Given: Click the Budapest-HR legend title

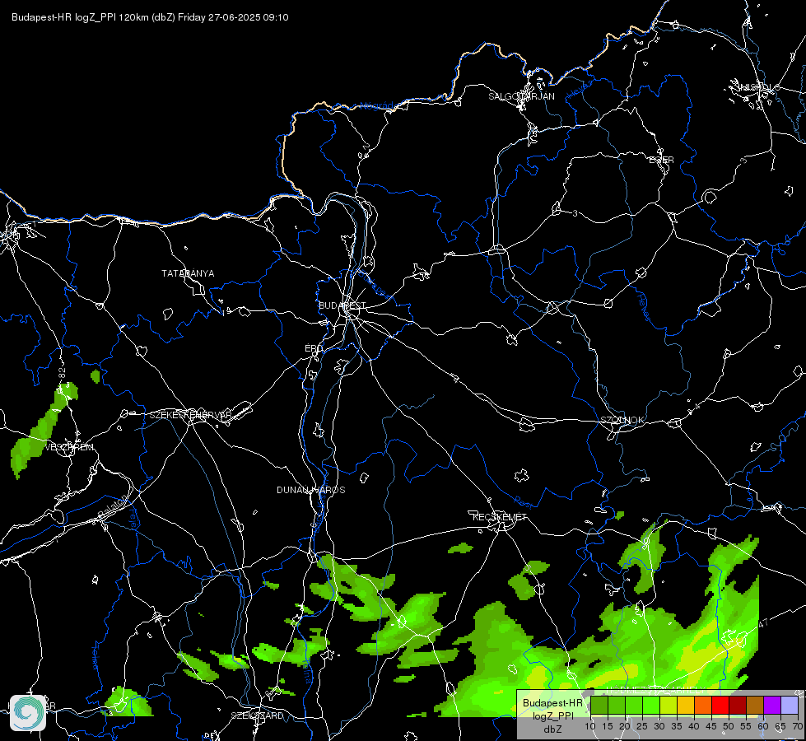Looking at the screenshot, I should 552,702.
